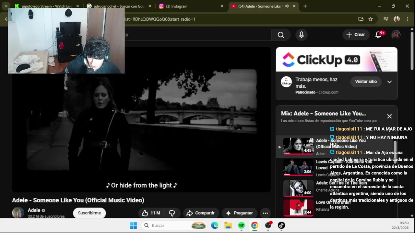This screenshot has height=233, width=415.
Task: Click the Chrome address bar URL
Action: point(160,19)
